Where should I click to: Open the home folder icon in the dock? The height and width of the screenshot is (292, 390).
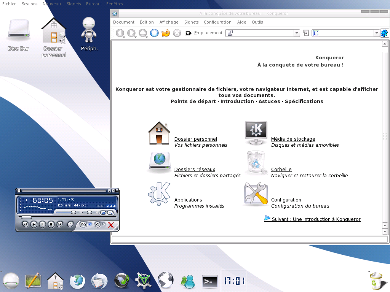55,281
